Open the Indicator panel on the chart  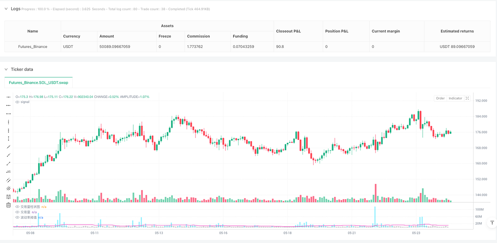(455, 98)
